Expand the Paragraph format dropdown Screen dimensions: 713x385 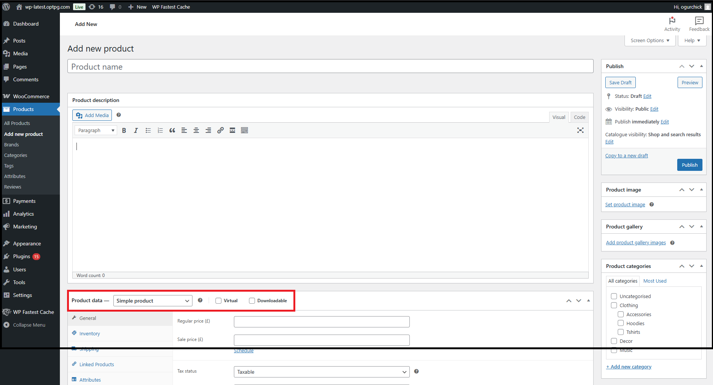coord(96,131)
